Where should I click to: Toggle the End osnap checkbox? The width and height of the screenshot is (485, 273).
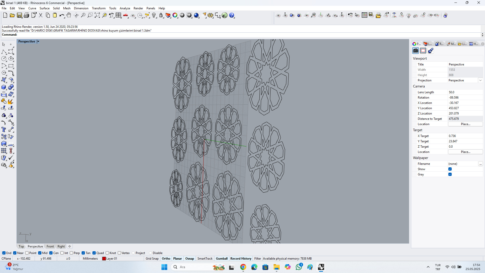click(x=4, y=253)
